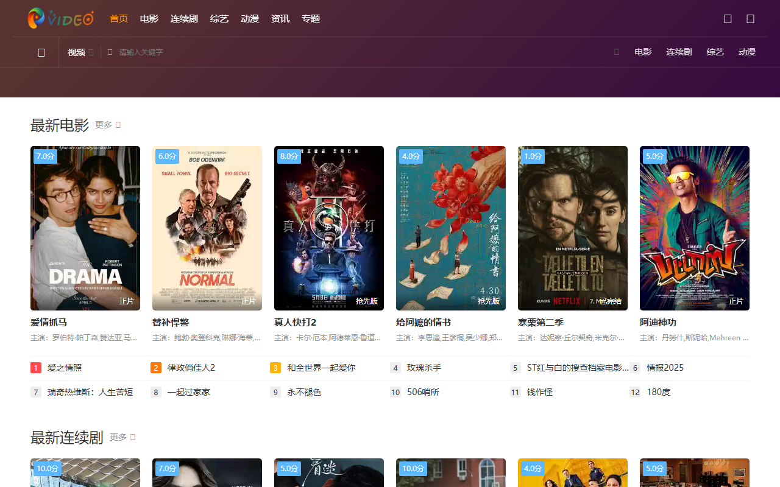
Task: Open ranked item 一起过家家
Action: (x=189, y=392)
